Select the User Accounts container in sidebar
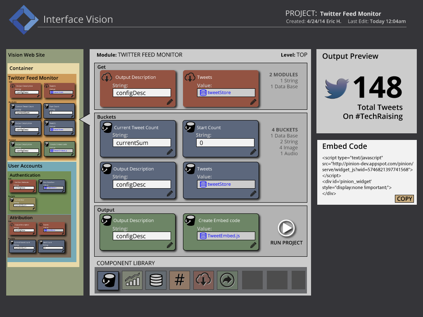 click(25, 166)
